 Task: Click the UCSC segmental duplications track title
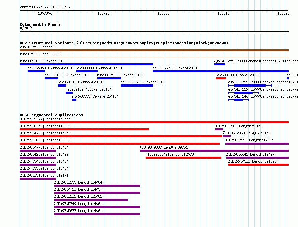click(x=52, y=115)
